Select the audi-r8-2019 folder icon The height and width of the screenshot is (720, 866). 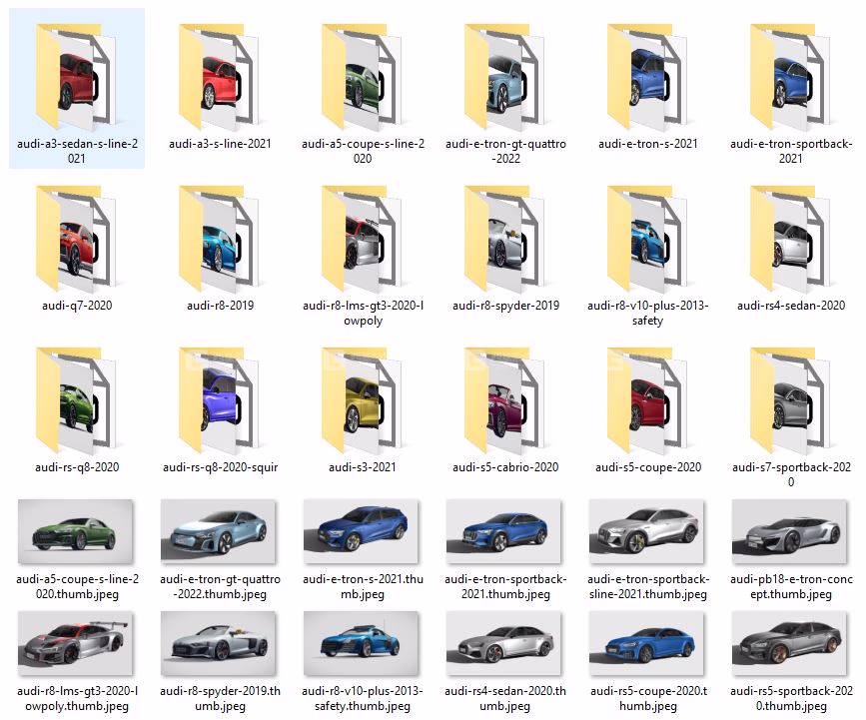tap(220, 239)
